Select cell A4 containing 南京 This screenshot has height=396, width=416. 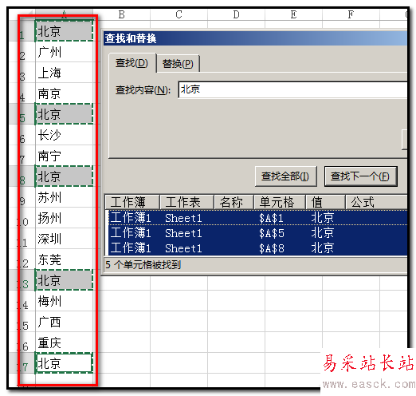tap(64, 93)
